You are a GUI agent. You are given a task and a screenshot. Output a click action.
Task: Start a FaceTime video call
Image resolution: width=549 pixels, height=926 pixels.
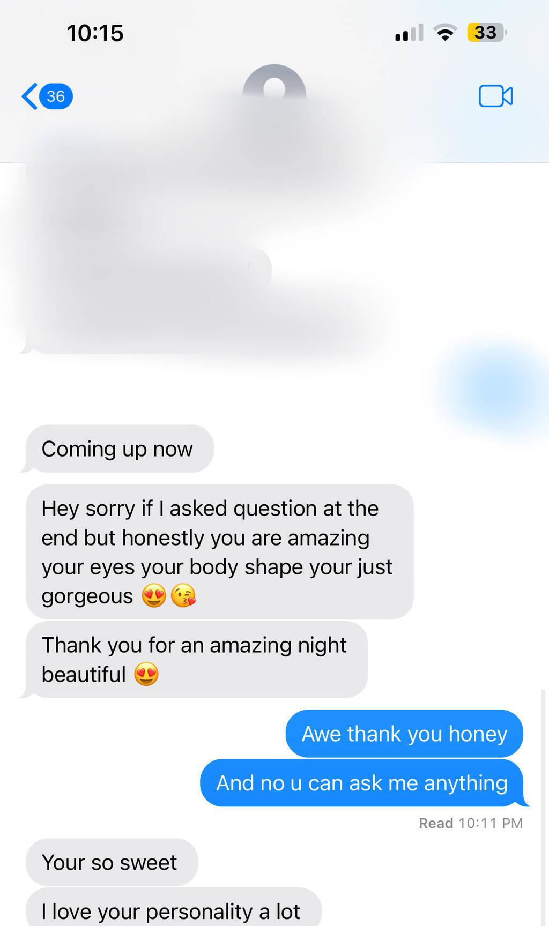coord(495,96)
